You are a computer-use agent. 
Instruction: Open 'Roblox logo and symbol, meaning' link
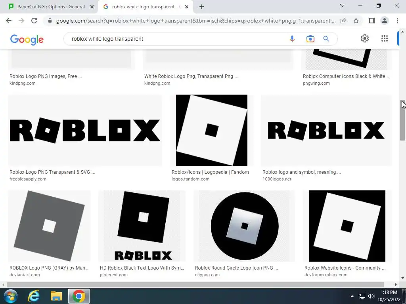point(302,172)
